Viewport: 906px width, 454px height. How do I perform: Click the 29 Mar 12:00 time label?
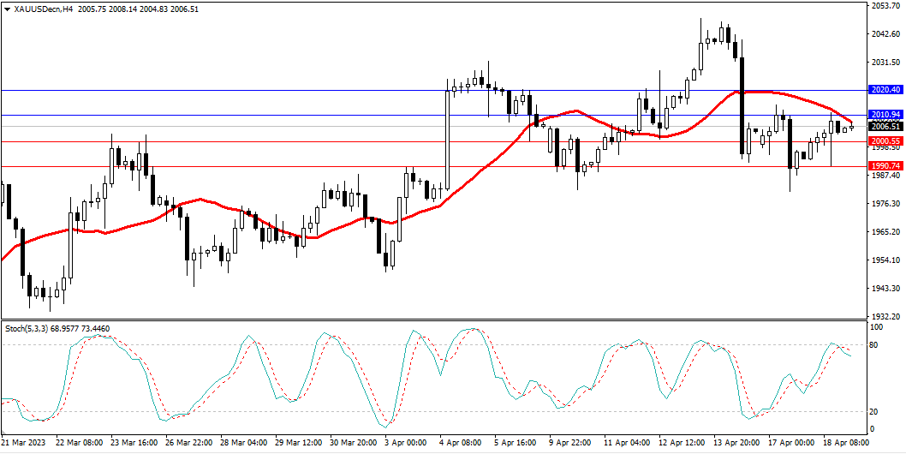click(299, 442)
